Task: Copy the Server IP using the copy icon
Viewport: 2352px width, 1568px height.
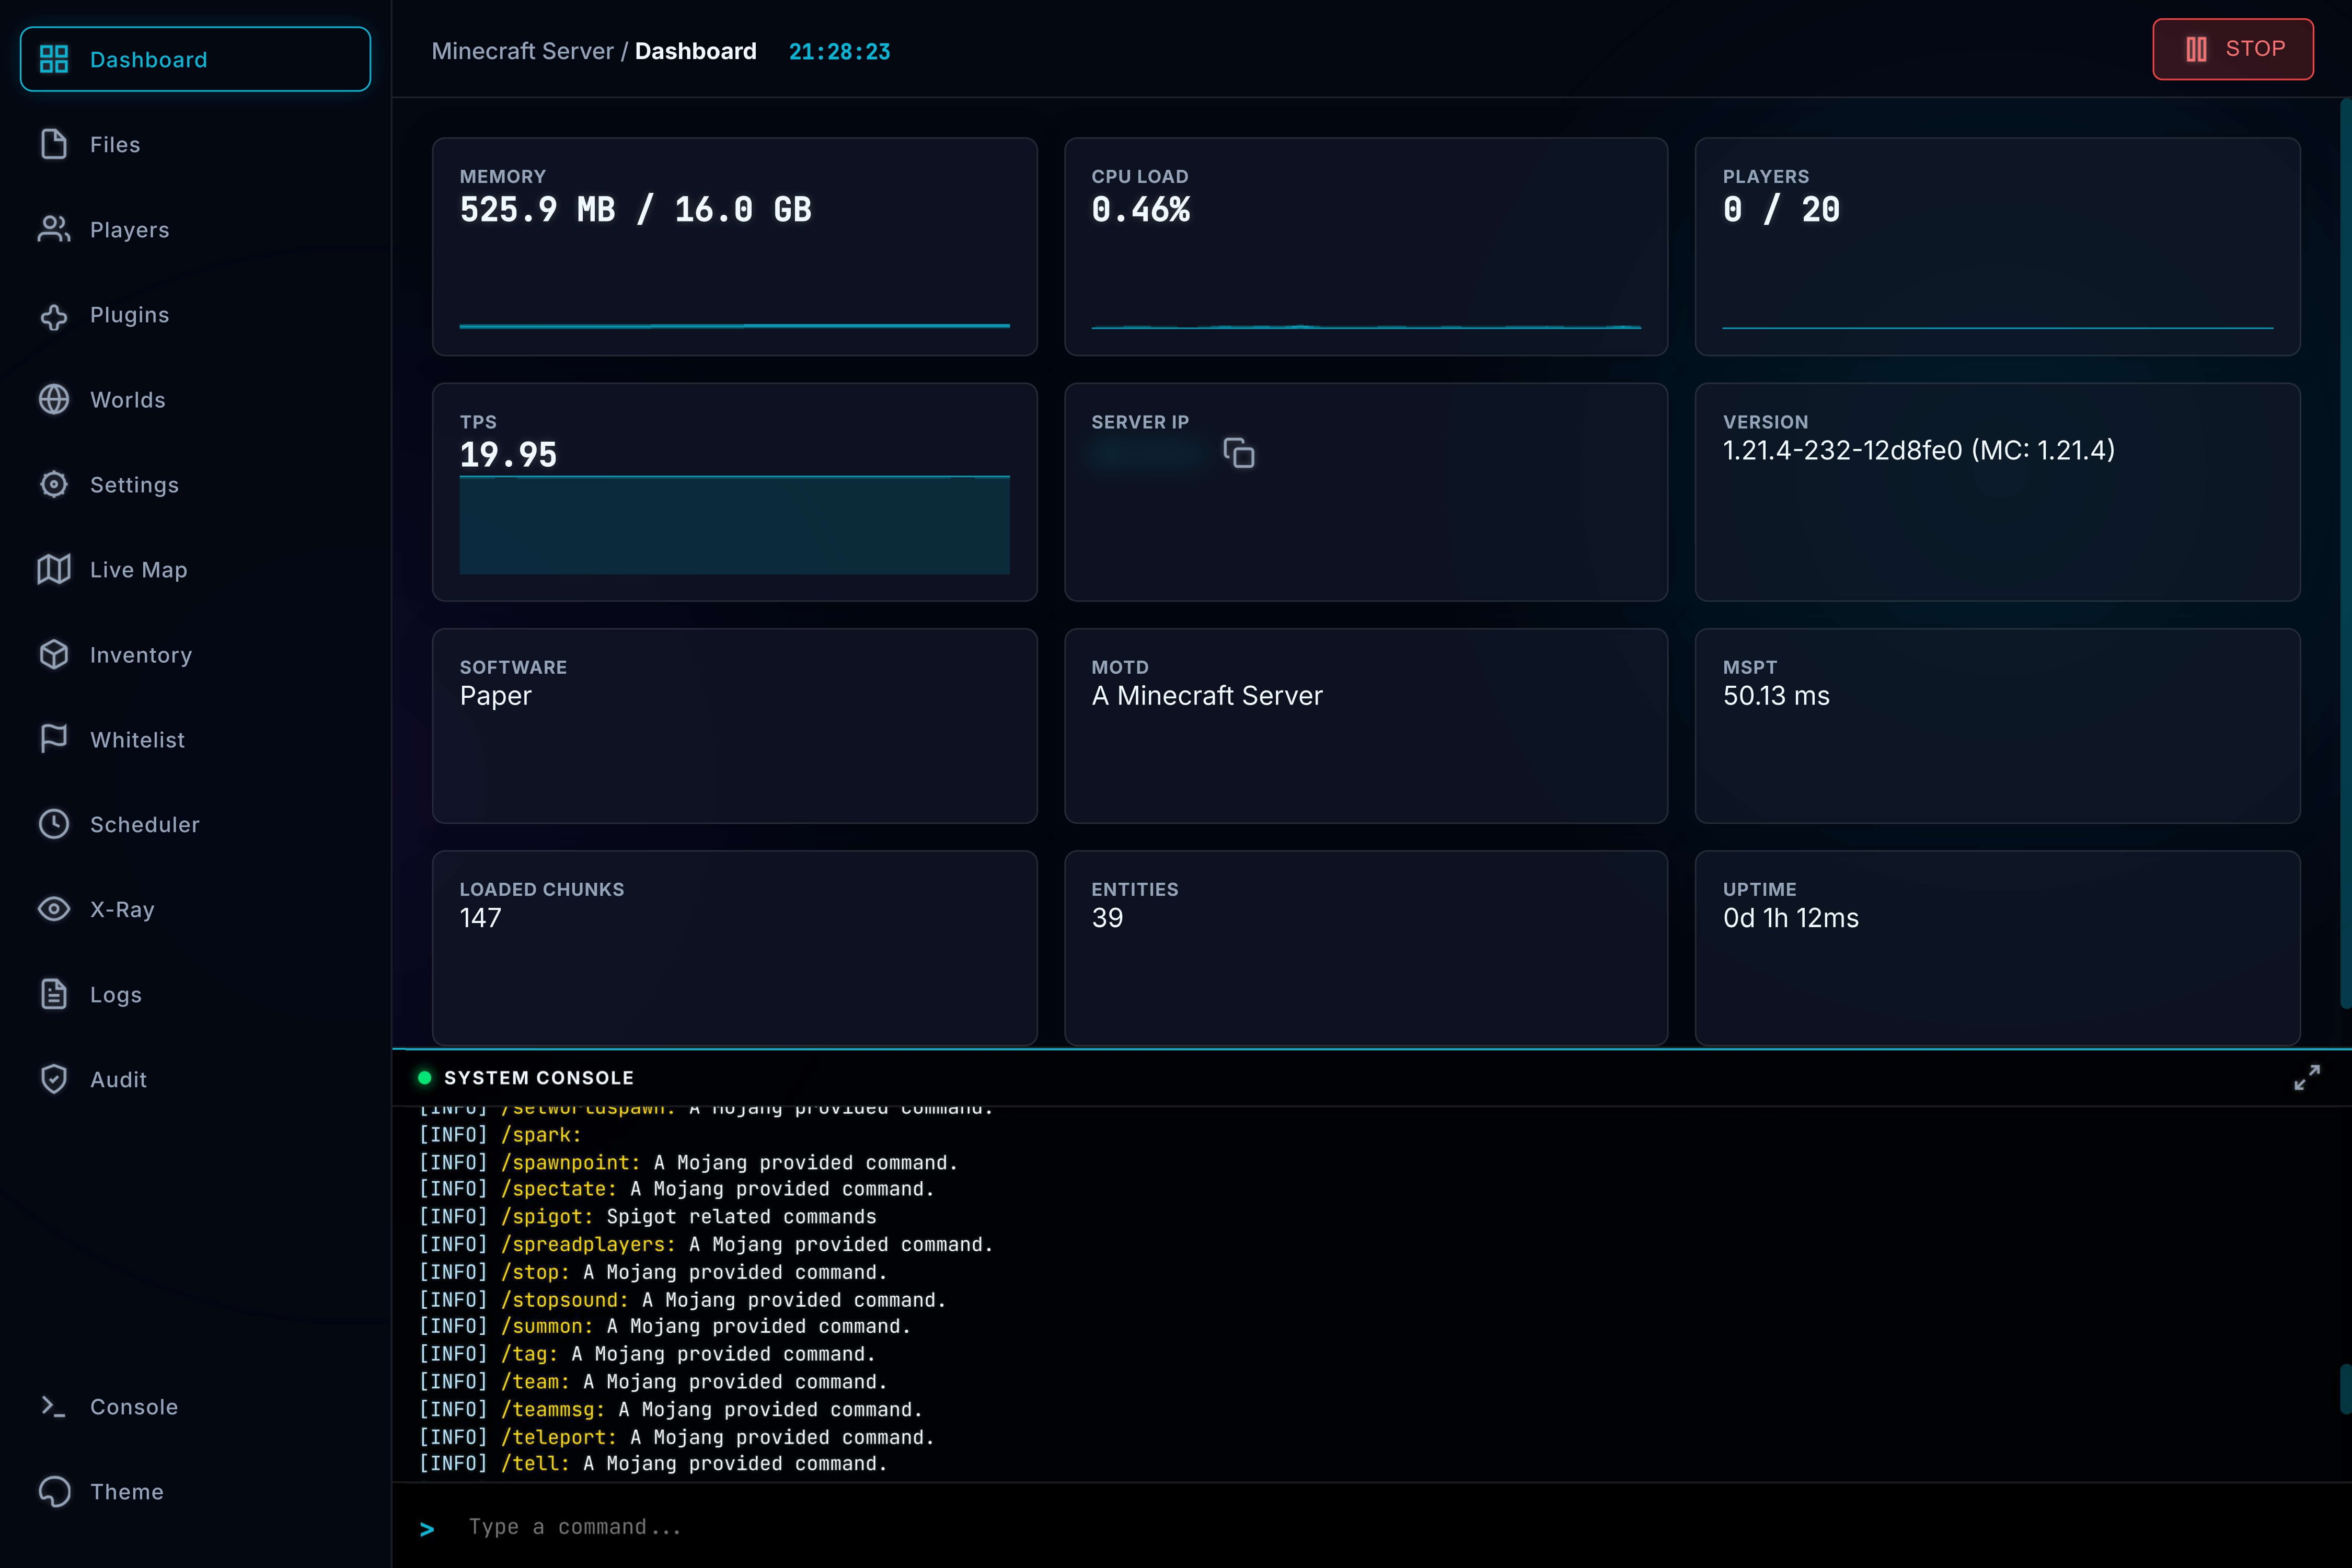Action: tap(1240, 453)
